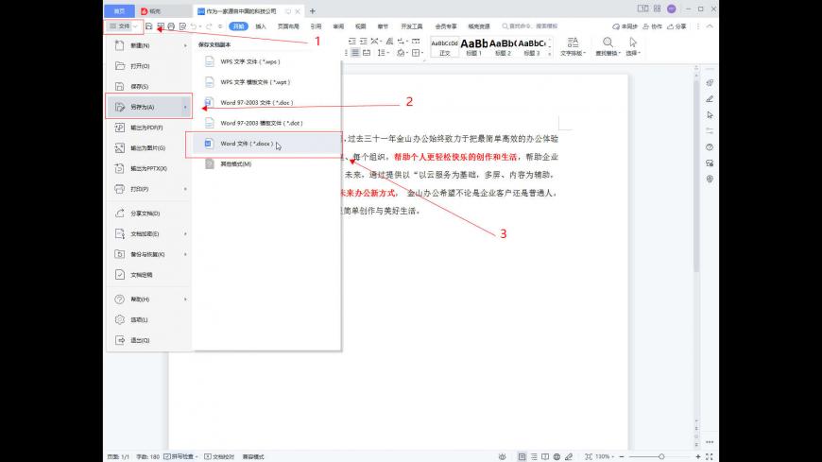Click zoom in plus button

click(x=698, y=456)
